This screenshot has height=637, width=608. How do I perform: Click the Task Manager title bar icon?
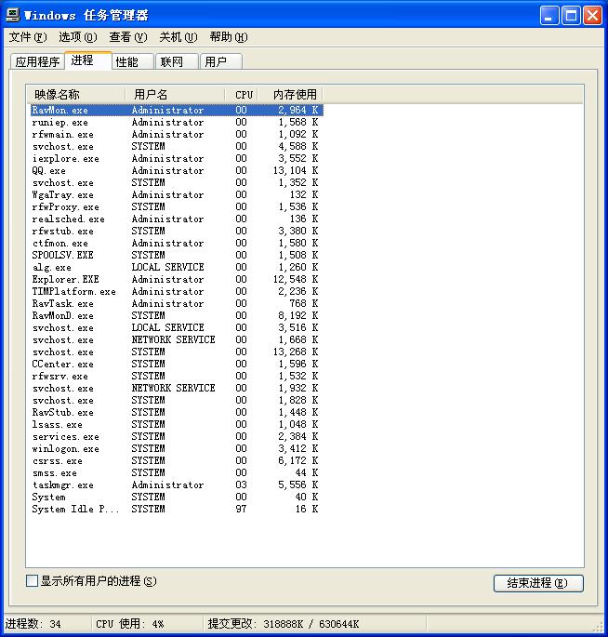coord(13,15)
